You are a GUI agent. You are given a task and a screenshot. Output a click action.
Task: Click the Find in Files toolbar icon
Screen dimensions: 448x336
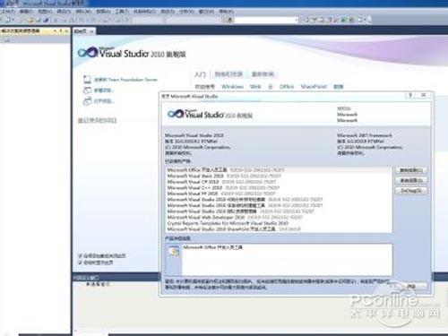click(229, 20)
